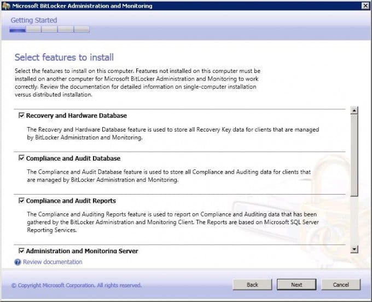Click the Administration and Monitoring Server heading

pyautogui.click(x=82, y=251)
